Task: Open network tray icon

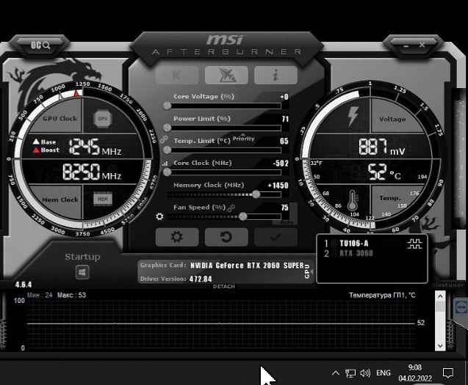Action: [x=350, y=373]
